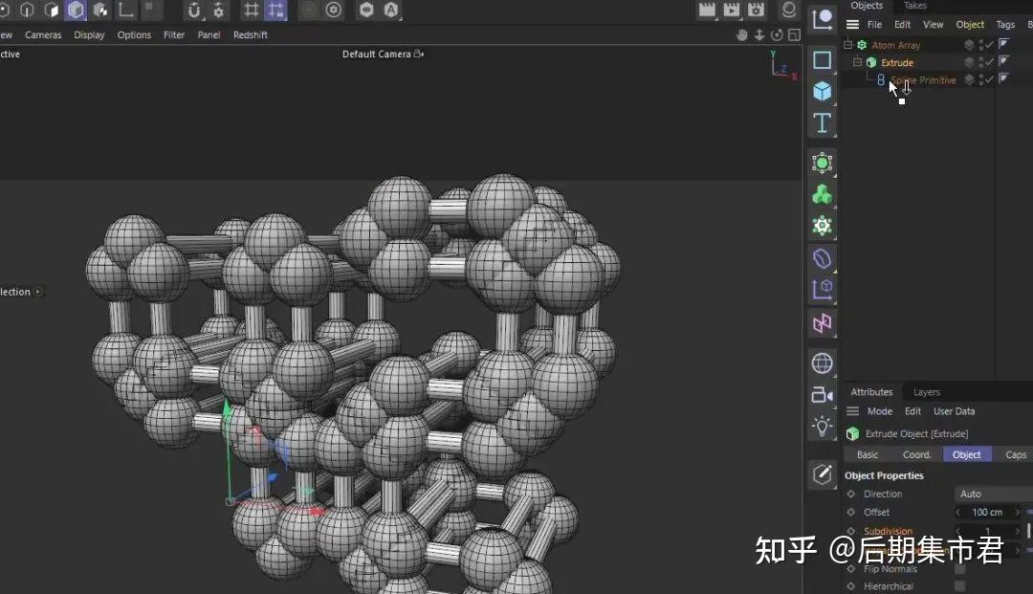Collapse the Atom Array hierarchy
Image resolution: width=1033 pixels, height=594 pixels.
point(846,44)
